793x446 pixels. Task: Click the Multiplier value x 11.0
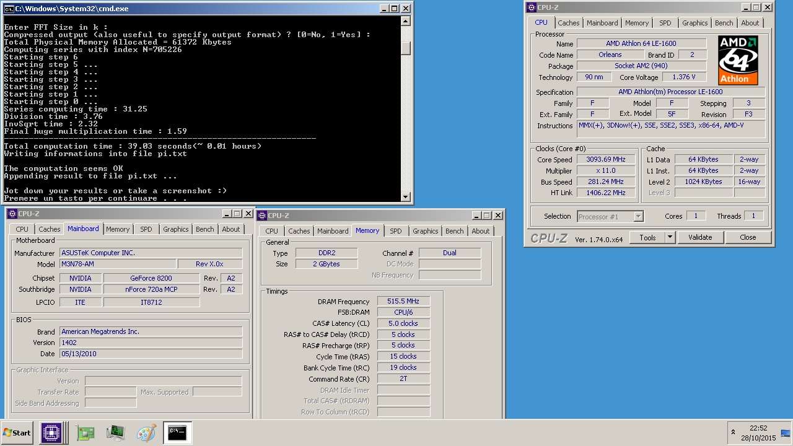tap(606, 171)
